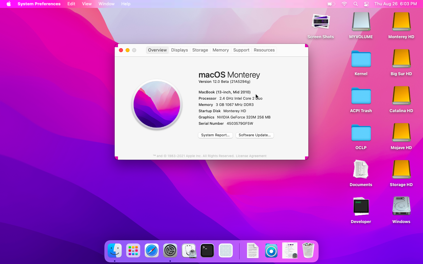Open the Edit menu
The width and height of the screenshot is (423, 264).
(x=71, y=4)
